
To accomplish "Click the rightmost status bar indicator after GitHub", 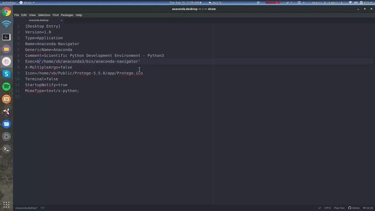I will tap(368, 208).
